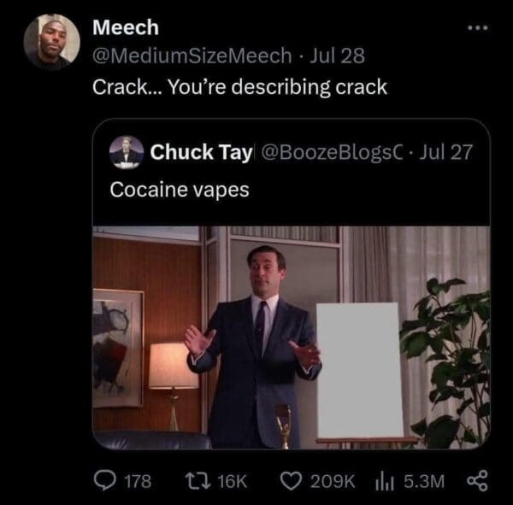
Task: Click the @BoozeBlogsC handle
Action: point(323,153)
